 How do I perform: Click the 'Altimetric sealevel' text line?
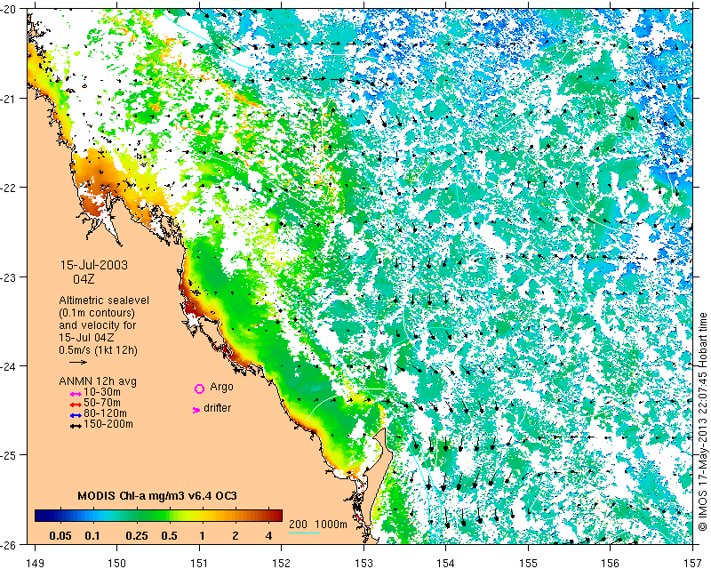coord(104,301)
